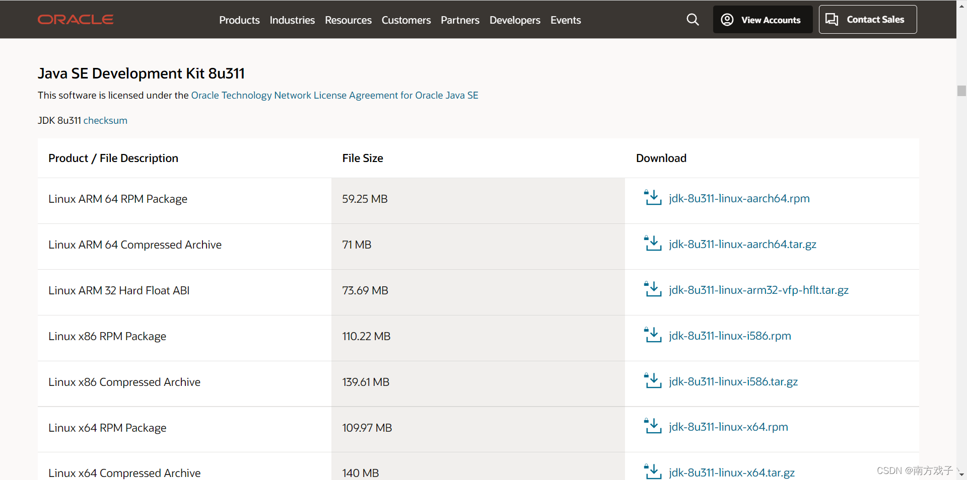
Task: Click download icon for jdk-8u311-linux-aarch64.tar.gz
Action: point(653,244)
